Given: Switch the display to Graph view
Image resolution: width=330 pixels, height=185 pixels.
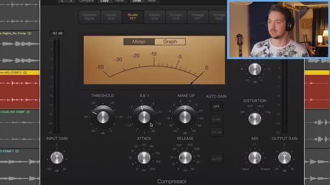Looking at the screenshot, I should (x=170, y=42).
